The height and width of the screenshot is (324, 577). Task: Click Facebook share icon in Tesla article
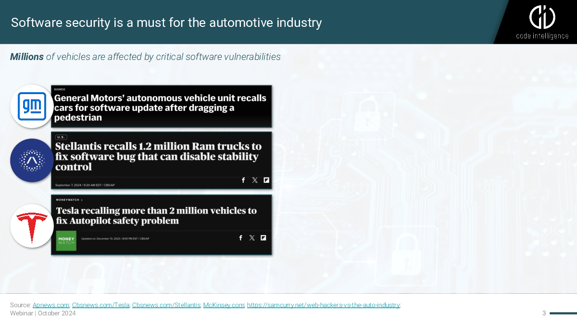[x=241, y=238]
